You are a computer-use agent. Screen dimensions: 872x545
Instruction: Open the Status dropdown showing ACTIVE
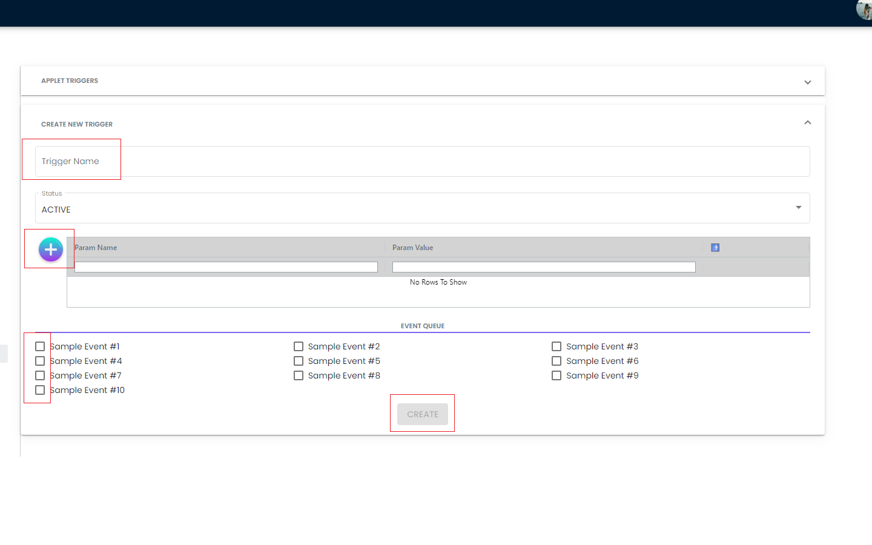[x=423, y=208]
